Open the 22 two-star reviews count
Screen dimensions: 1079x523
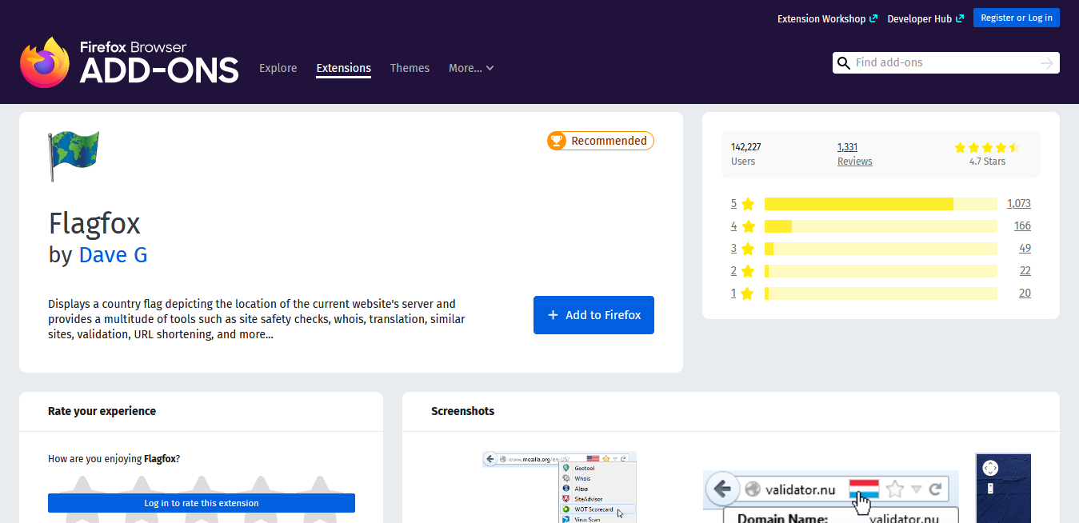coord(1025,271)
